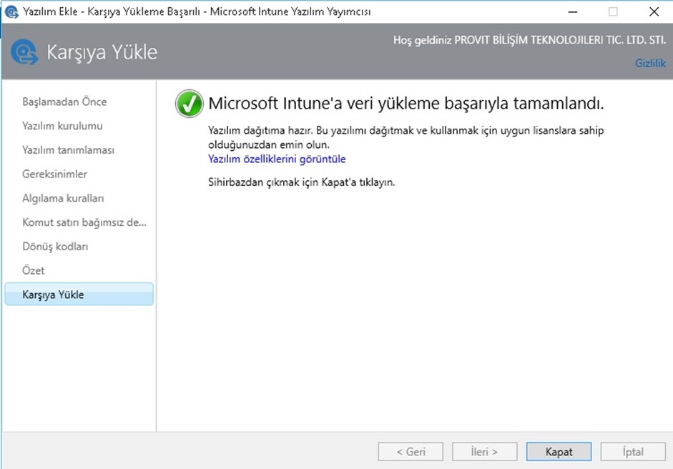The height and width of the screenshot is (469, 673).
Task: Click the < Geri button
Action: 411,452
